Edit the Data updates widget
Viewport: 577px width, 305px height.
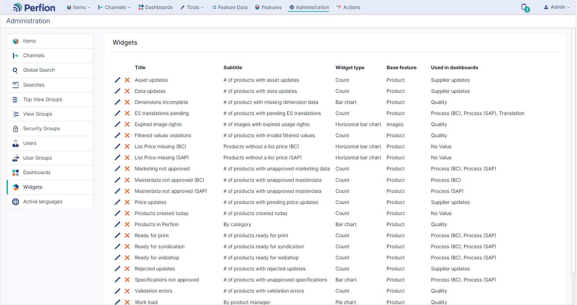(117, 91)
